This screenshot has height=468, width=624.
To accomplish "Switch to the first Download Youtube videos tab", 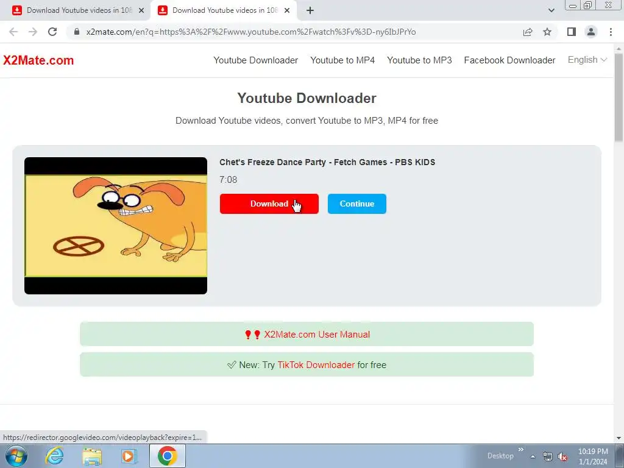I will coord(76,10).
